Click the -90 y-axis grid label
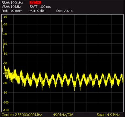 pos(5,92)
